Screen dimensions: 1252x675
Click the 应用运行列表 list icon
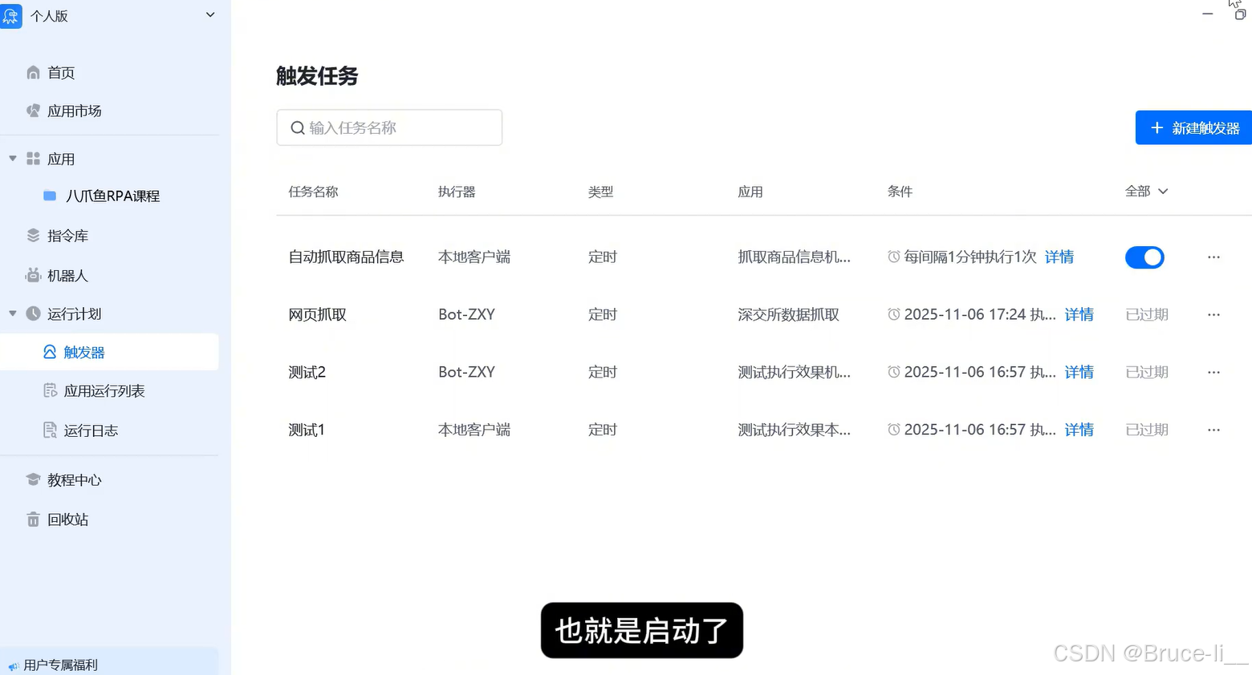50,390
